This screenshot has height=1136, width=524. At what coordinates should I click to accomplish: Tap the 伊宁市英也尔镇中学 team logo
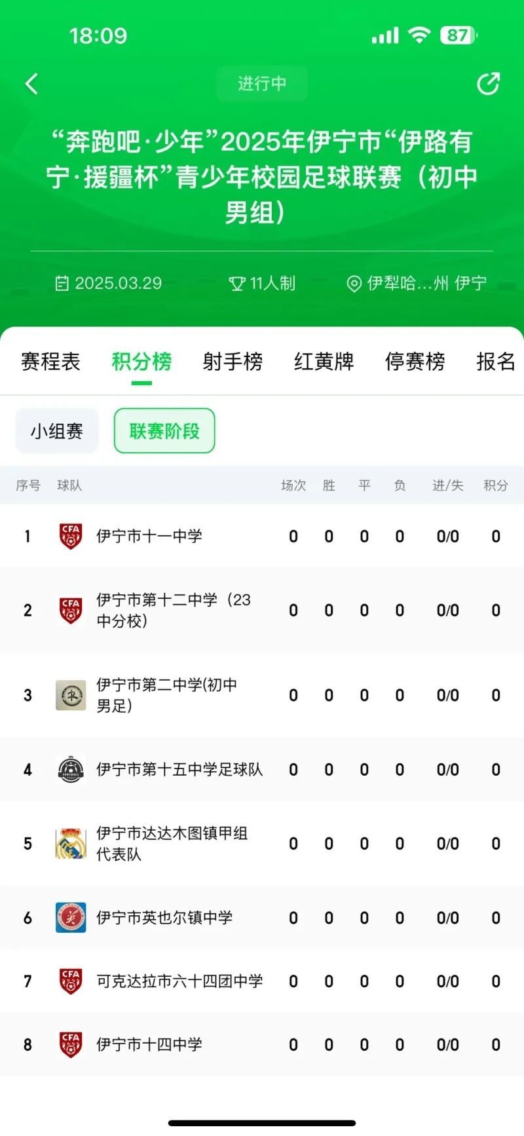point(71,918)
